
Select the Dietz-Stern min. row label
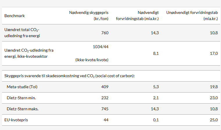tap(21, 98)
